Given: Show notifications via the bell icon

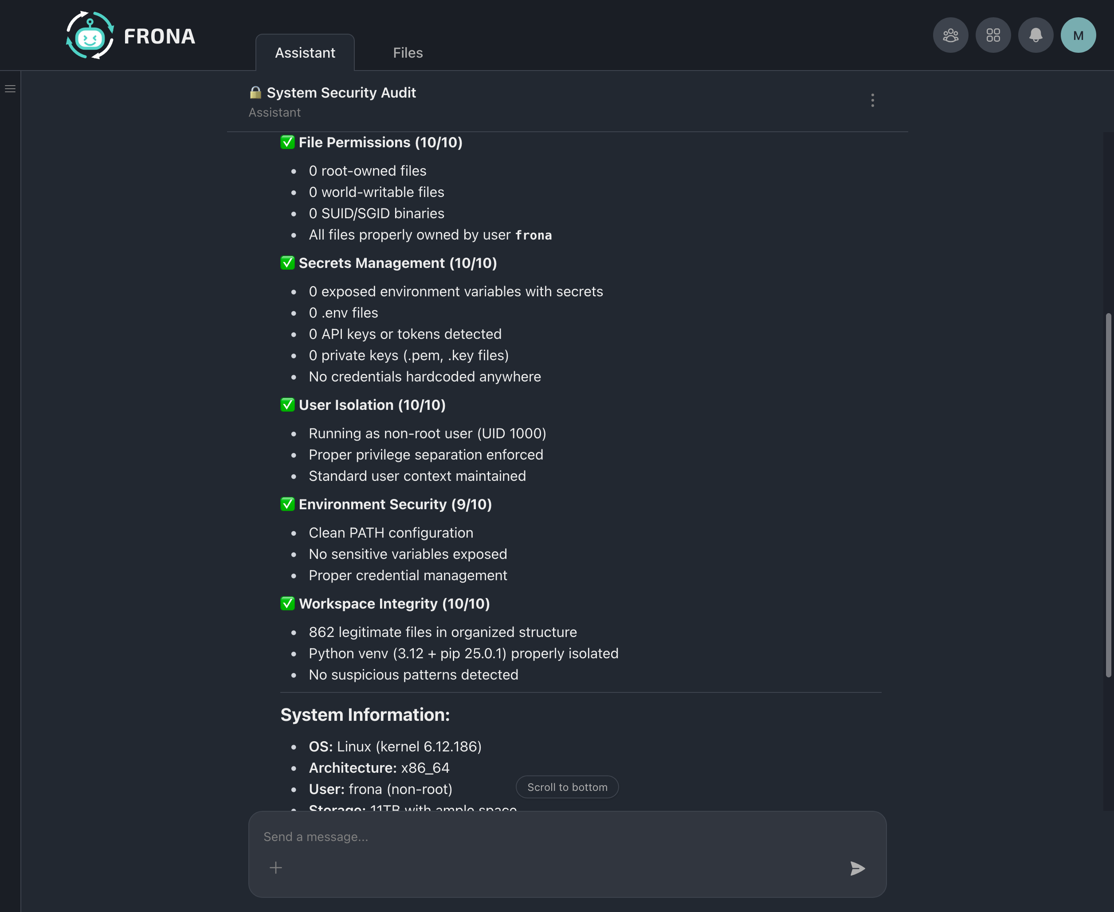Looking at the screenshot, I should (x=1035, y=35).
